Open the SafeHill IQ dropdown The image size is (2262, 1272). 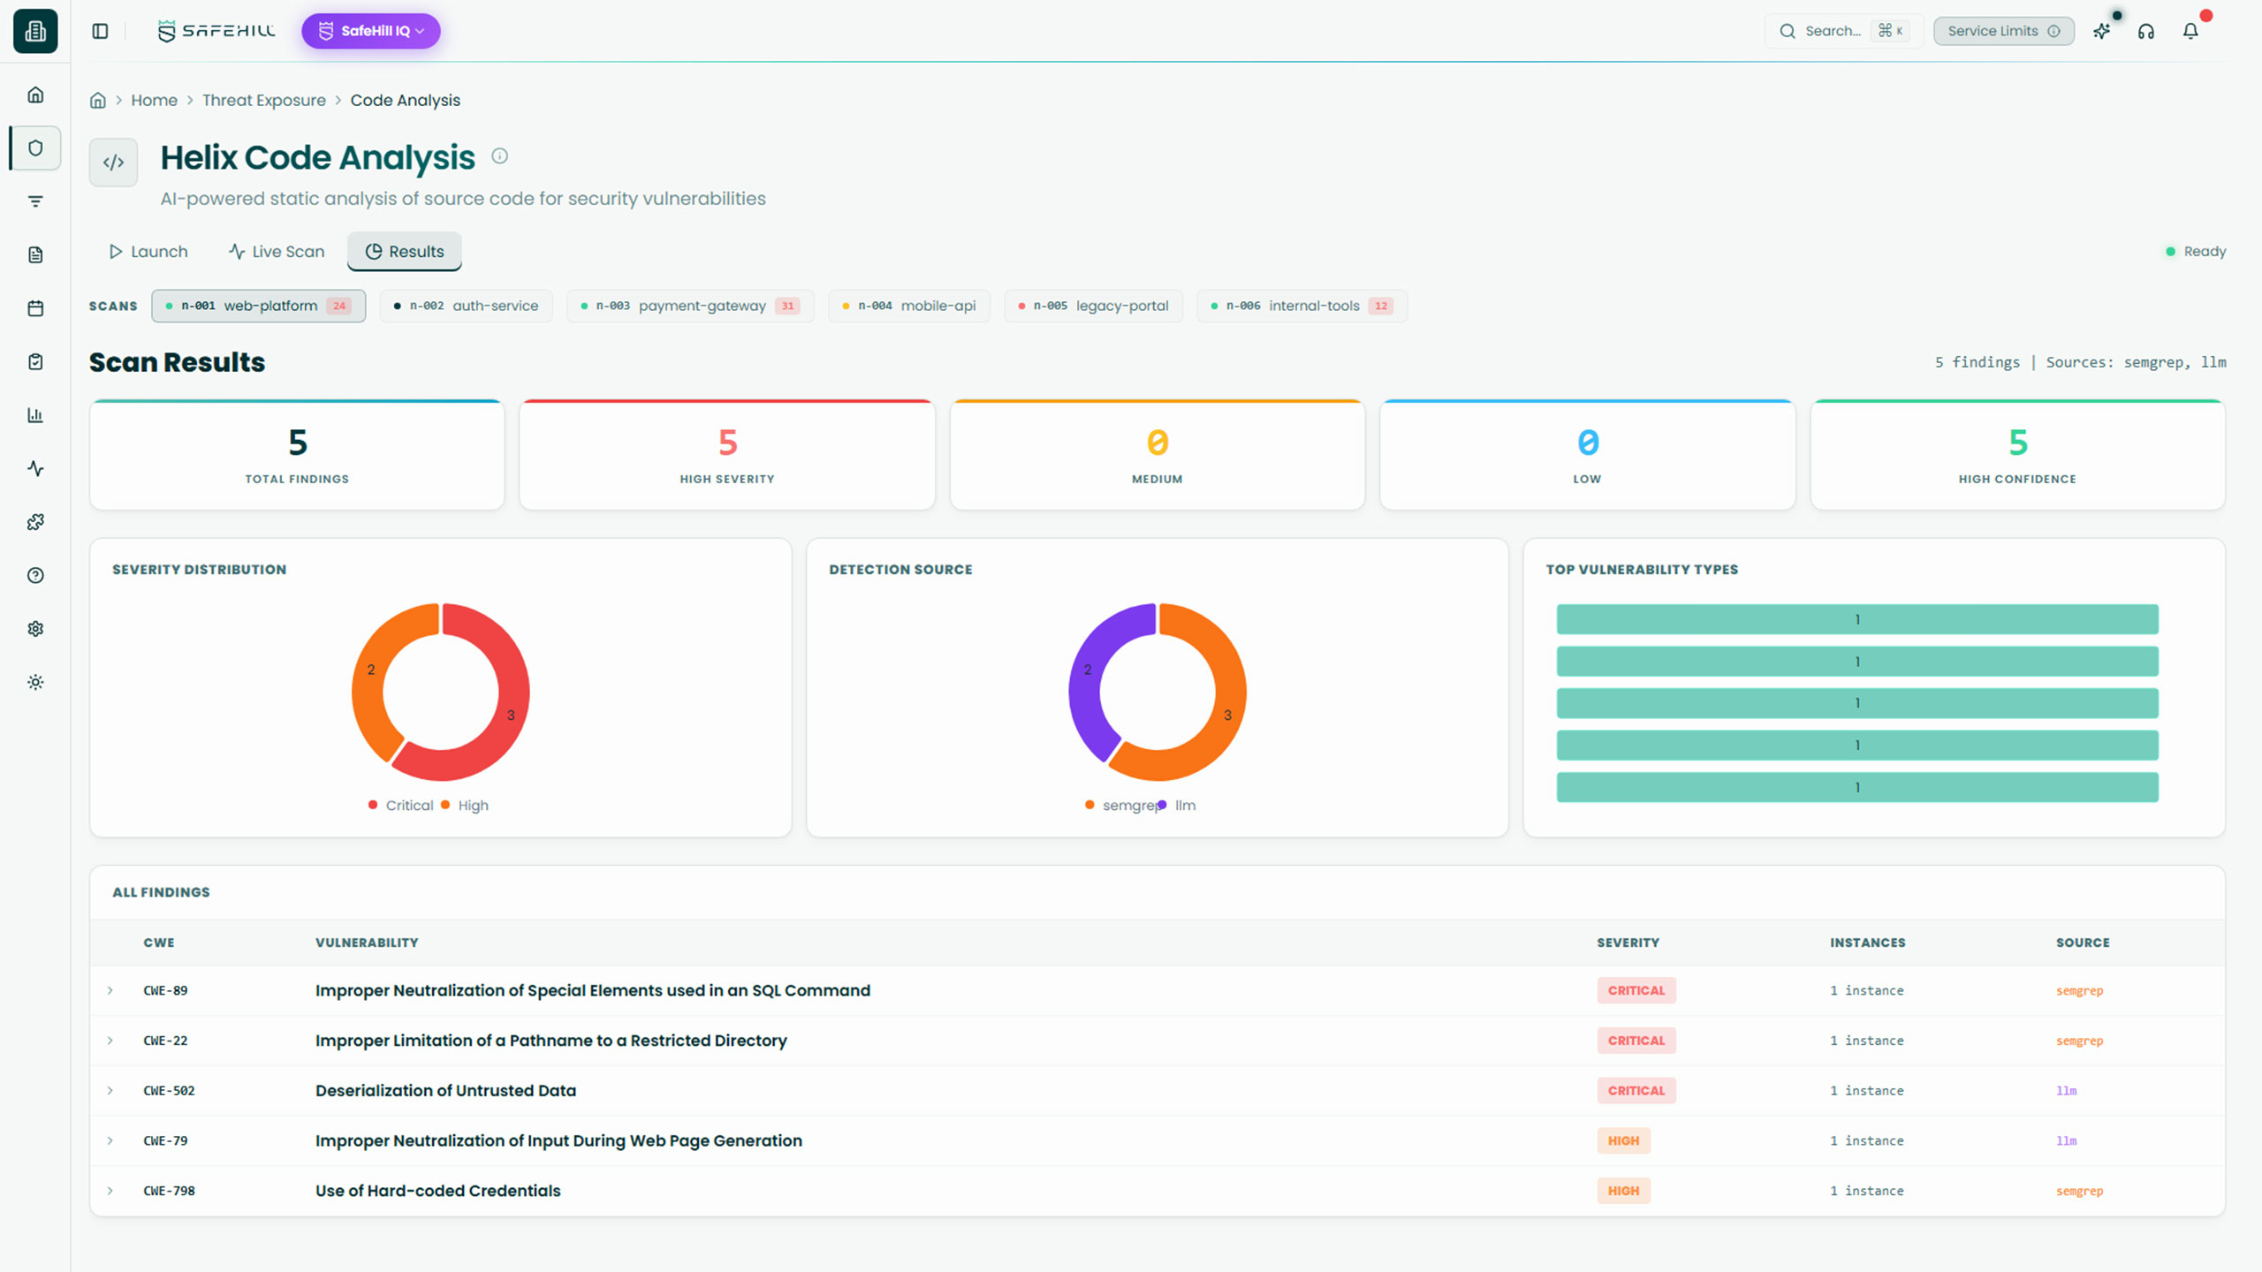click(x=370, y=31)
